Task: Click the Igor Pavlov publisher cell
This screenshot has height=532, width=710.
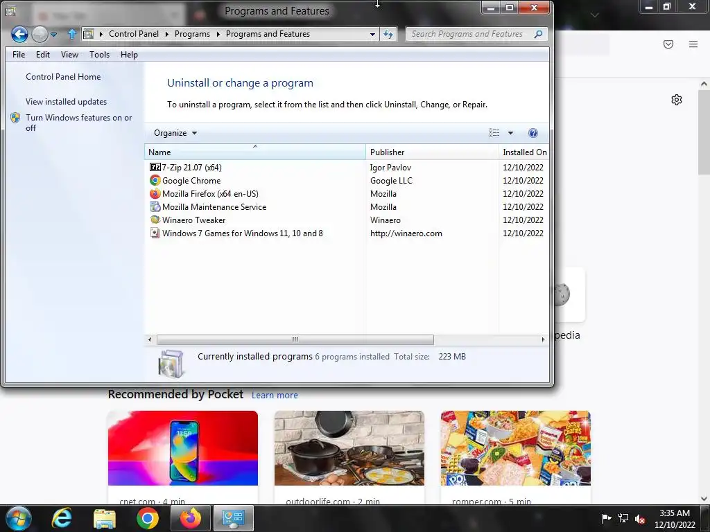Action: click(390, 168)
